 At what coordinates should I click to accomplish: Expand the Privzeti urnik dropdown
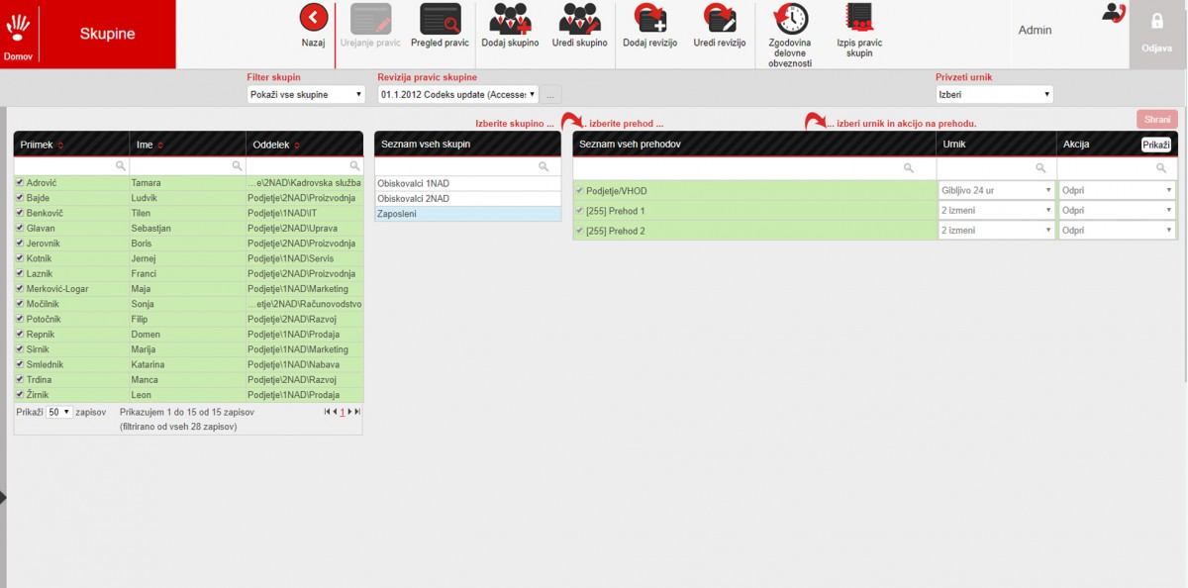pos(994,95)
